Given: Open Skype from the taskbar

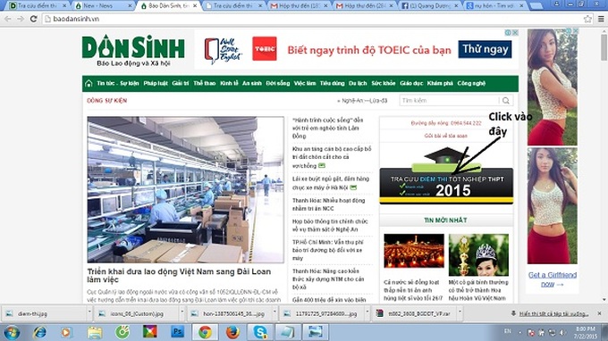Looking at the screenshot, I should (x=260, y=332).
